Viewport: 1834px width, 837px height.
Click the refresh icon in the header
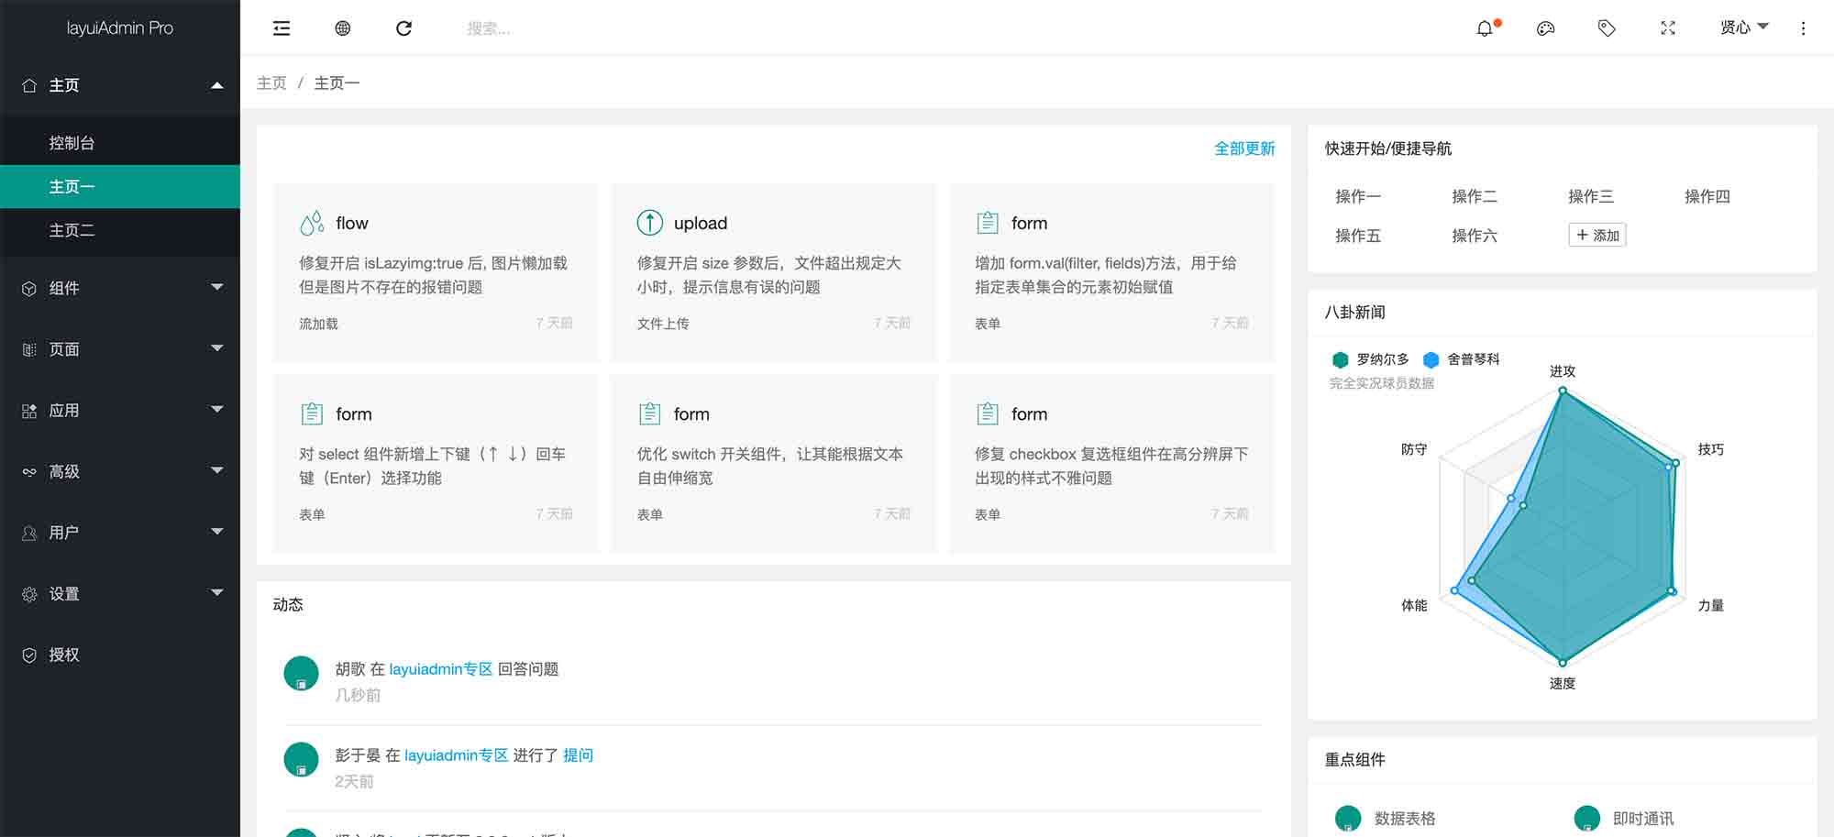coord(403,28)
